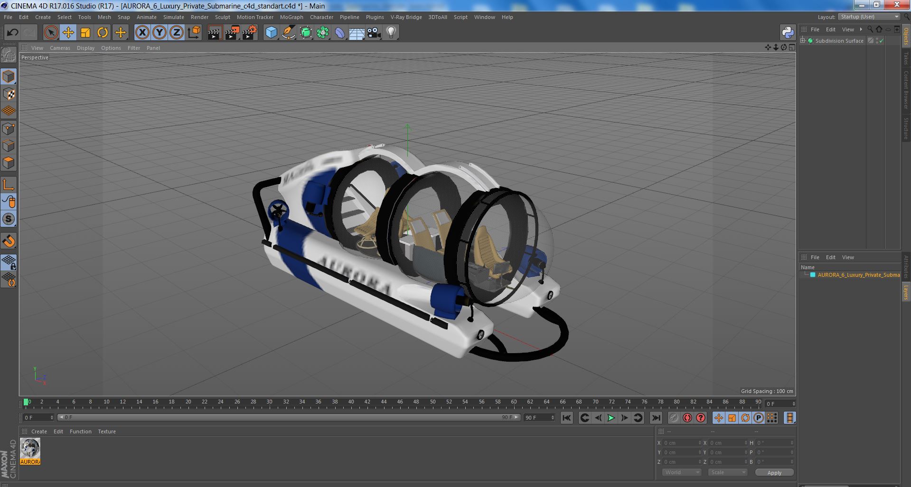This screenshot has width=911, height=487.
Task: Toggle Subdivision Surface visibility dots
Action: pyautogui.click(x=876, y=41)
